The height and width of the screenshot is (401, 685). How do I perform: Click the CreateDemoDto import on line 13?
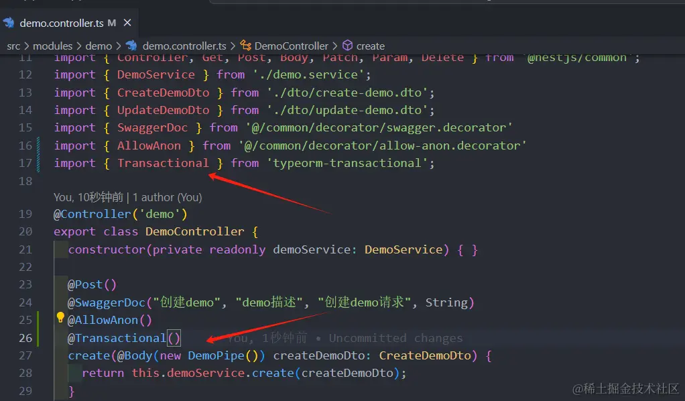point(163,93)
